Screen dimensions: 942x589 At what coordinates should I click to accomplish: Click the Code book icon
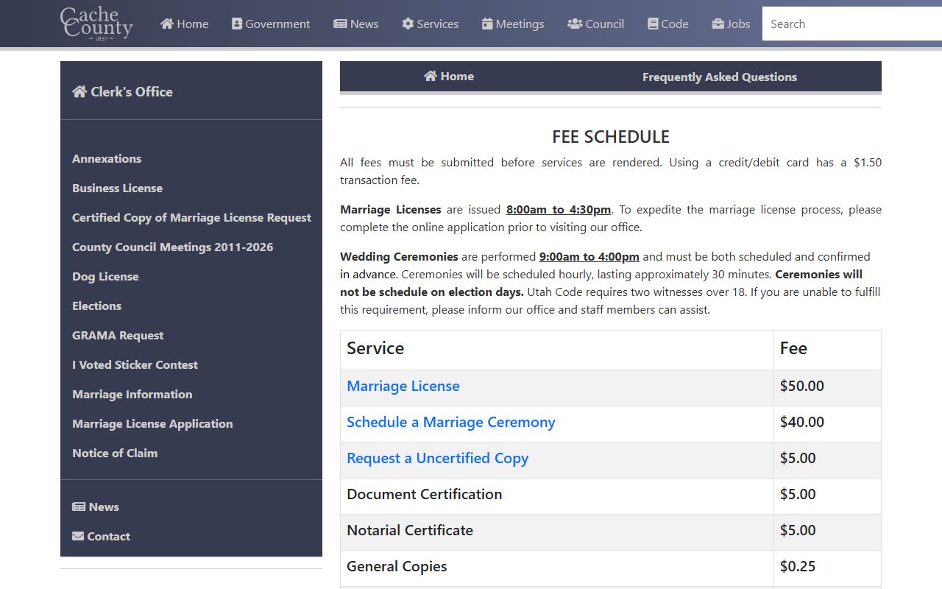pos(653,24)
